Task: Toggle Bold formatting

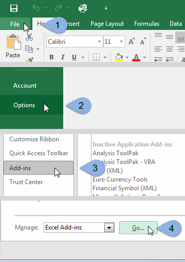Action: click(x=51, y=57)
